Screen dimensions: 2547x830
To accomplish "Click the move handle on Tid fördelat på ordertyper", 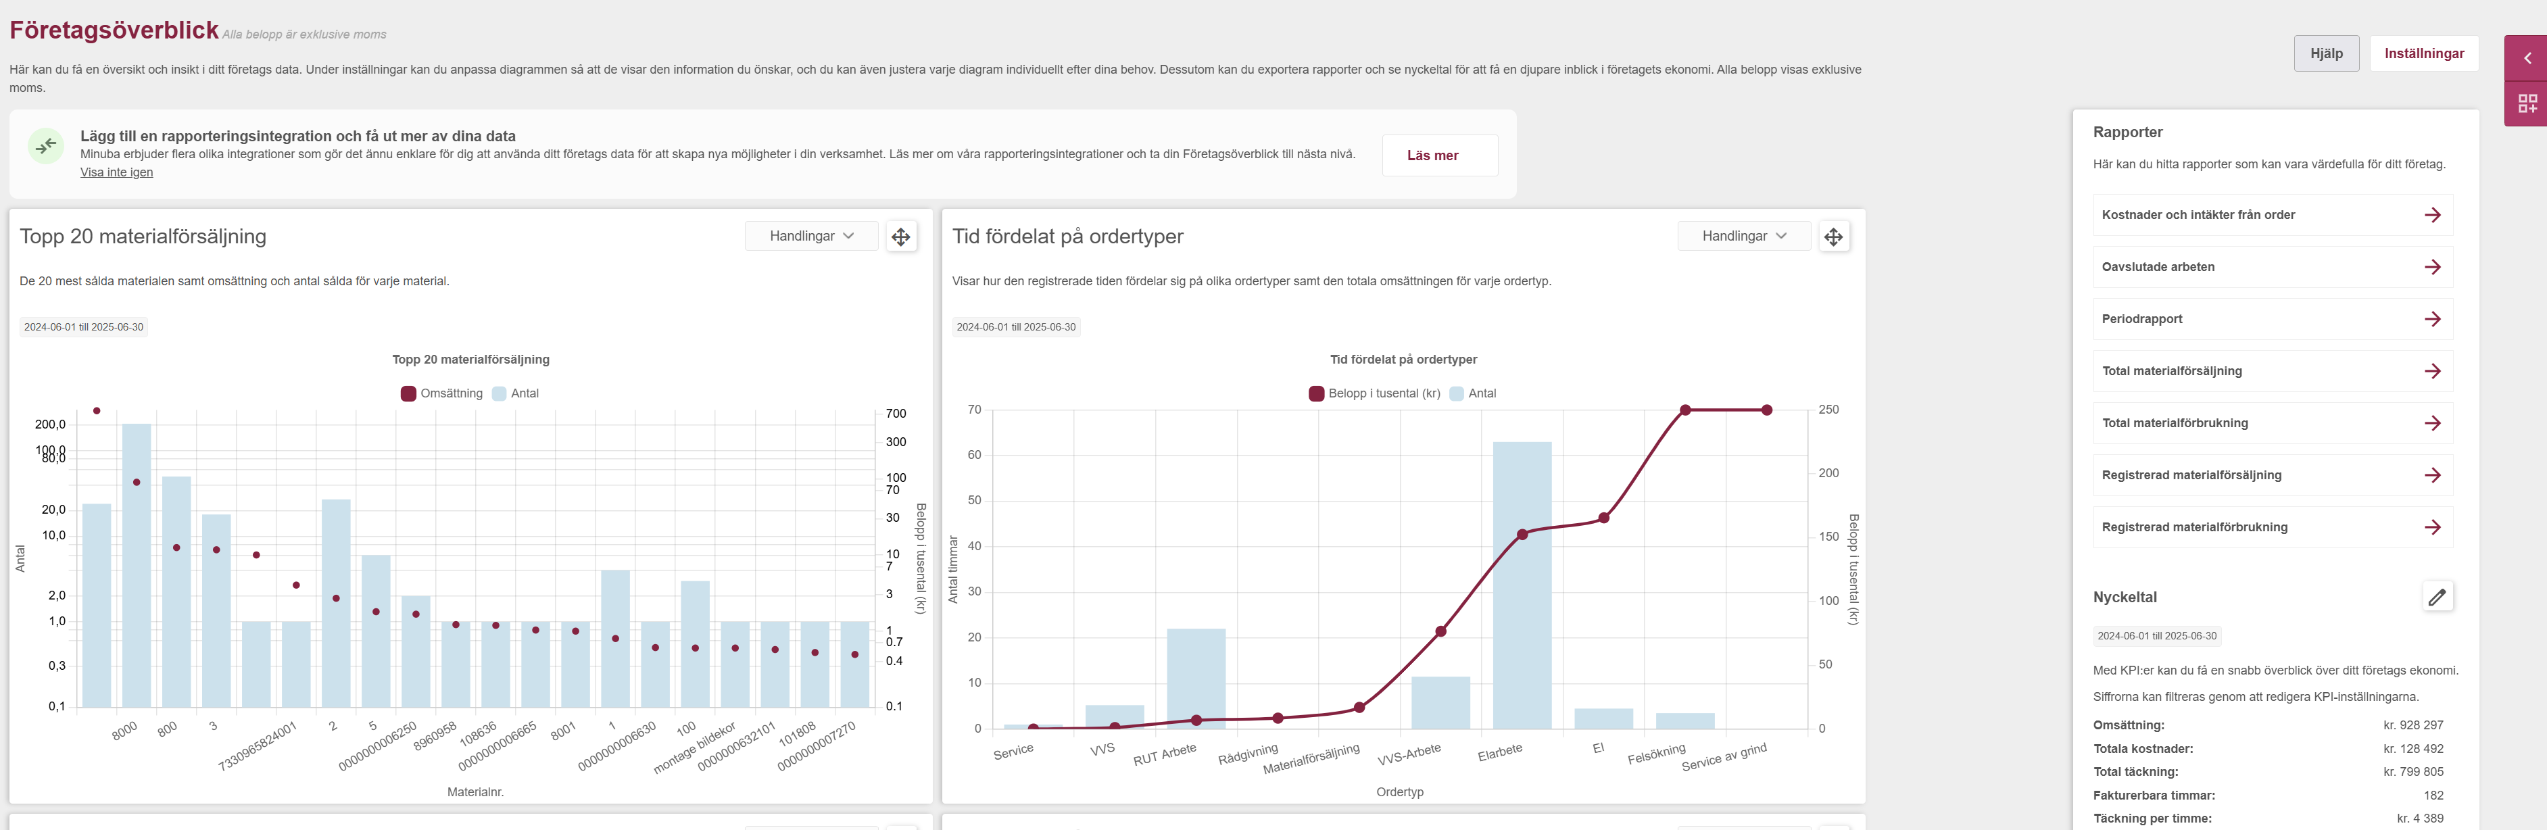I will click(x=1833, y=237).
